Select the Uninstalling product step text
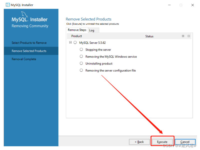200x150 pixels. pyautogui.click(x=99, y=64)
